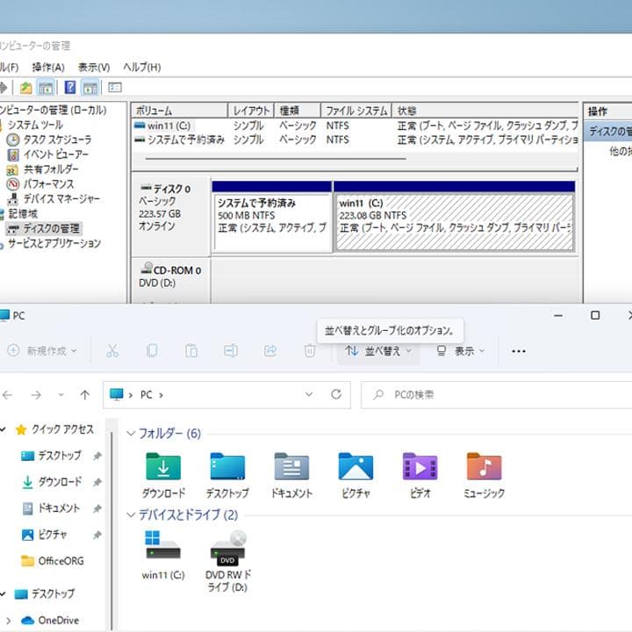The height and width of the screenshot is (632, 632).
Task: Collapse the クイック アクセス sidebar node
Action: (3, 429)
